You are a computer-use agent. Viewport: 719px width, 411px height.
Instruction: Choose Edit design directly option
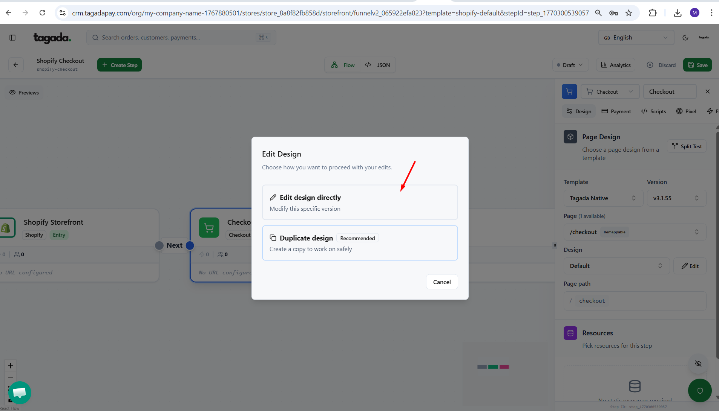pyautogui.click(x=360, y=202)
